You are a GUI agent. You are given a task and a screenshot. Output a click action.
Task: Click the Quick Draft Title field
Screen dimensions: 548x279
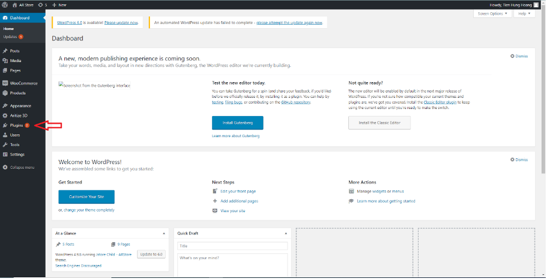pos(233,246)
